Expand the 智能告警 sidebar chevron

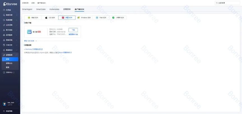point(17,15)
